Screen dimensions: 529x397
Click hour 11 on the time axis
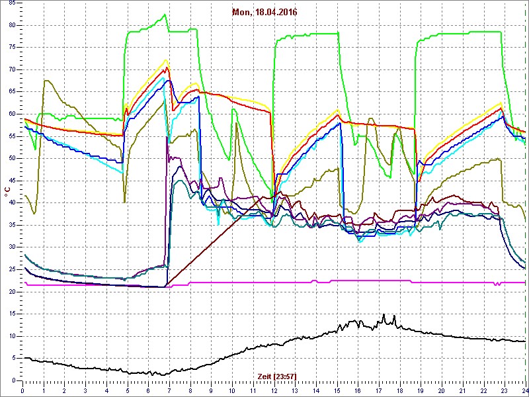coord(253,391)
